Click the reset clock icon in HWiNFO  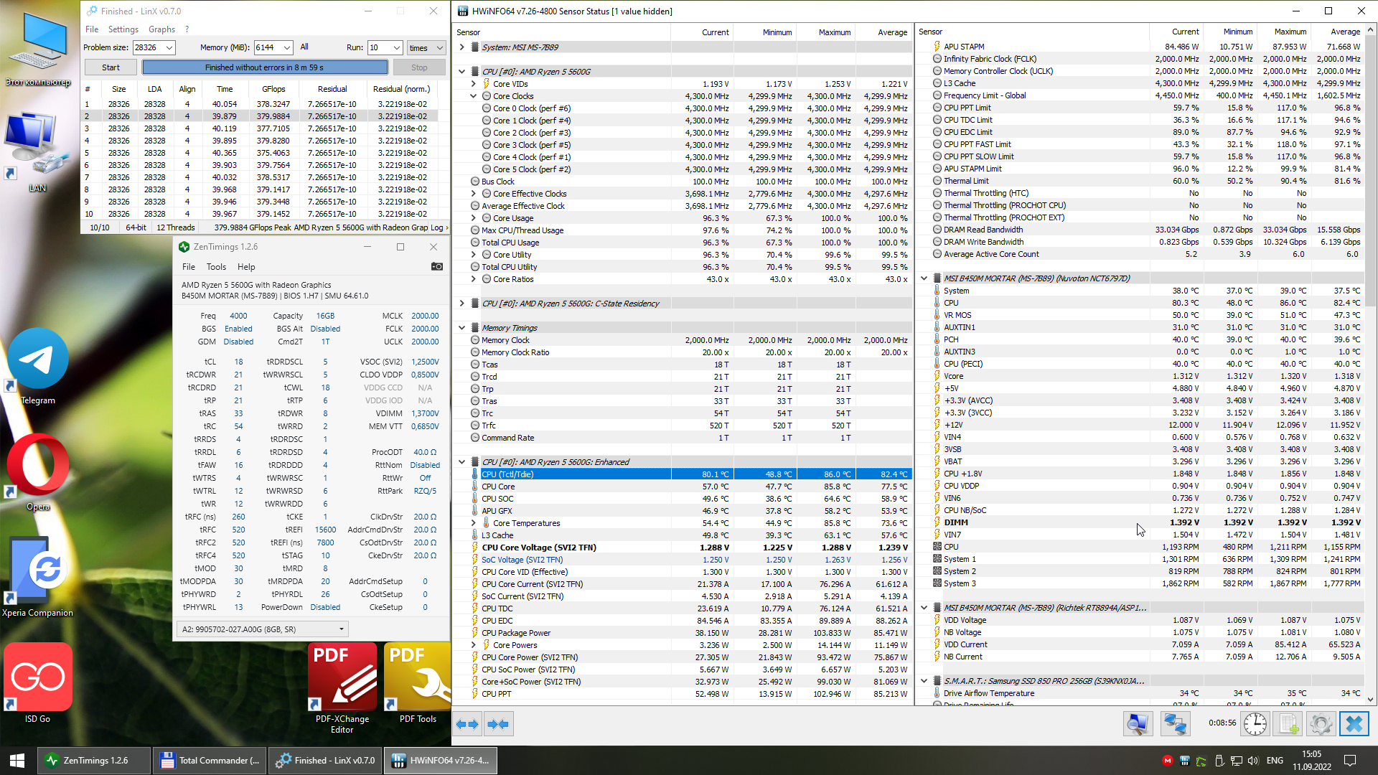1255,724
